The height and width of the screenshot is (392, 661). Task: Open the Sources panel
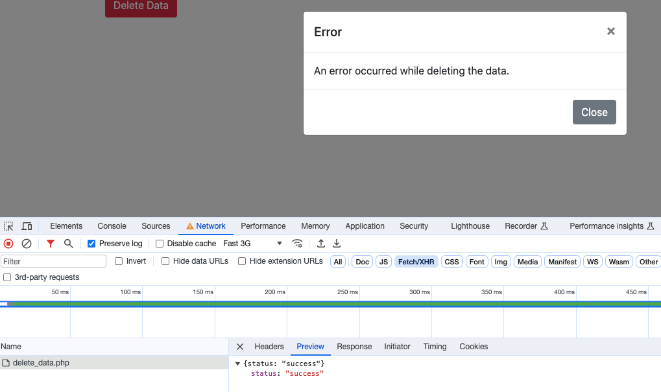[x=156, y=226]
